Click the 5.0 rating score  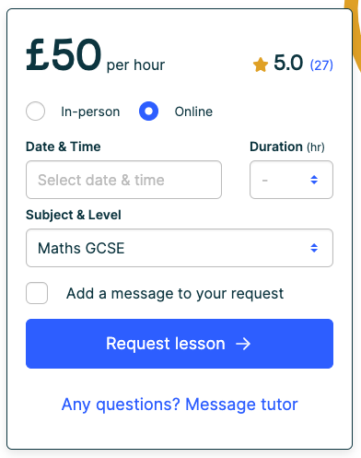[288, 63]
